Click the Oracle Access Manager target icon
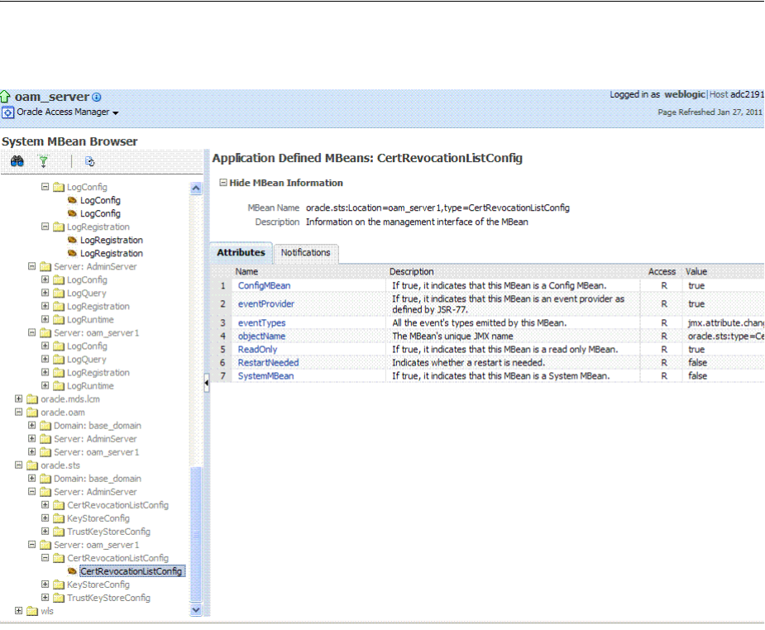The image size is (765, 630). tap(8, 112)
